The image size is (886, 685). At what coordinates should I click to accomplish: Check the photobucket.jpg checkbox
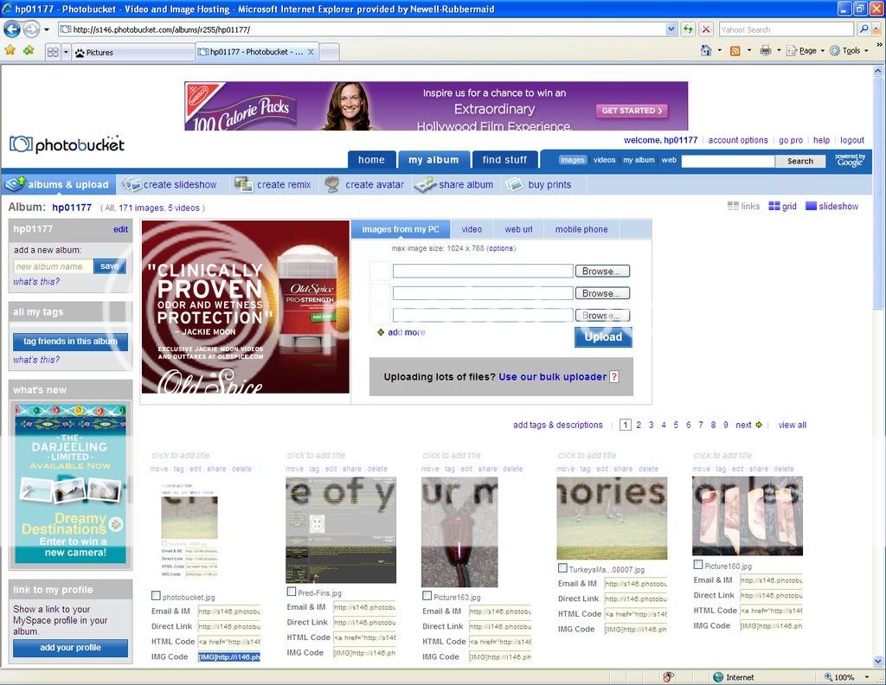(156, 595)
